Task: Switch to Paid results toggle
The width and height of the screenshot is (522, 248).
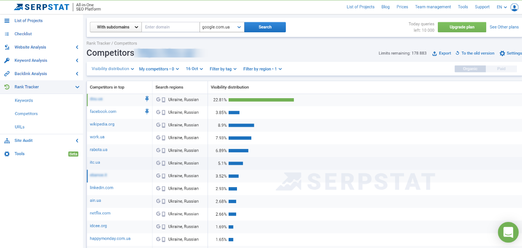Action: pos(501,69)
